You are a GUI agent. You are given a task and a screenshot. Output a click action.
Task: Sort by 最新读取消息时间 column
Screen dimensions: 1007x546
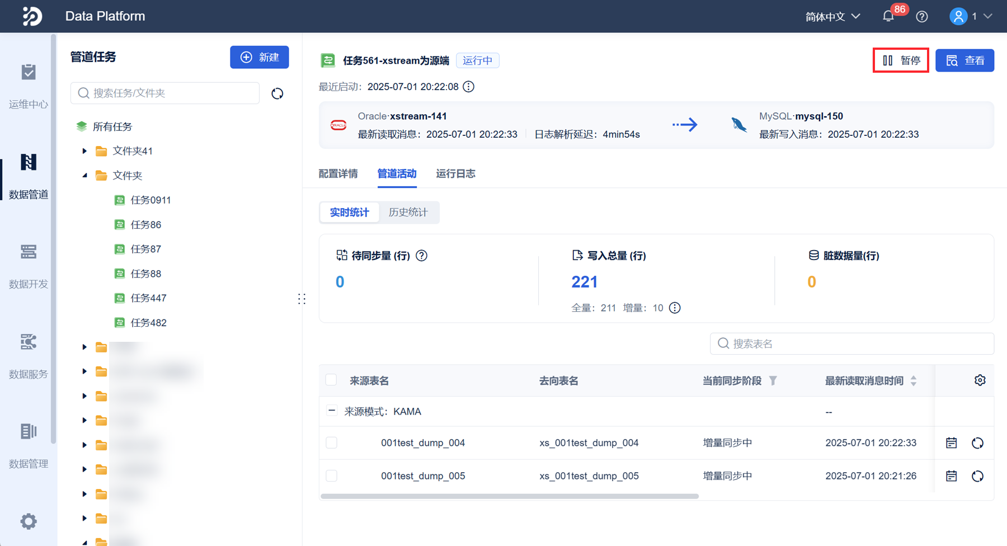(x=914, y=381)
